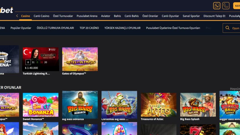This screenshot has height=135, width=240.
Task: Click the Hepsini show-all link
Action: point(235,89)
